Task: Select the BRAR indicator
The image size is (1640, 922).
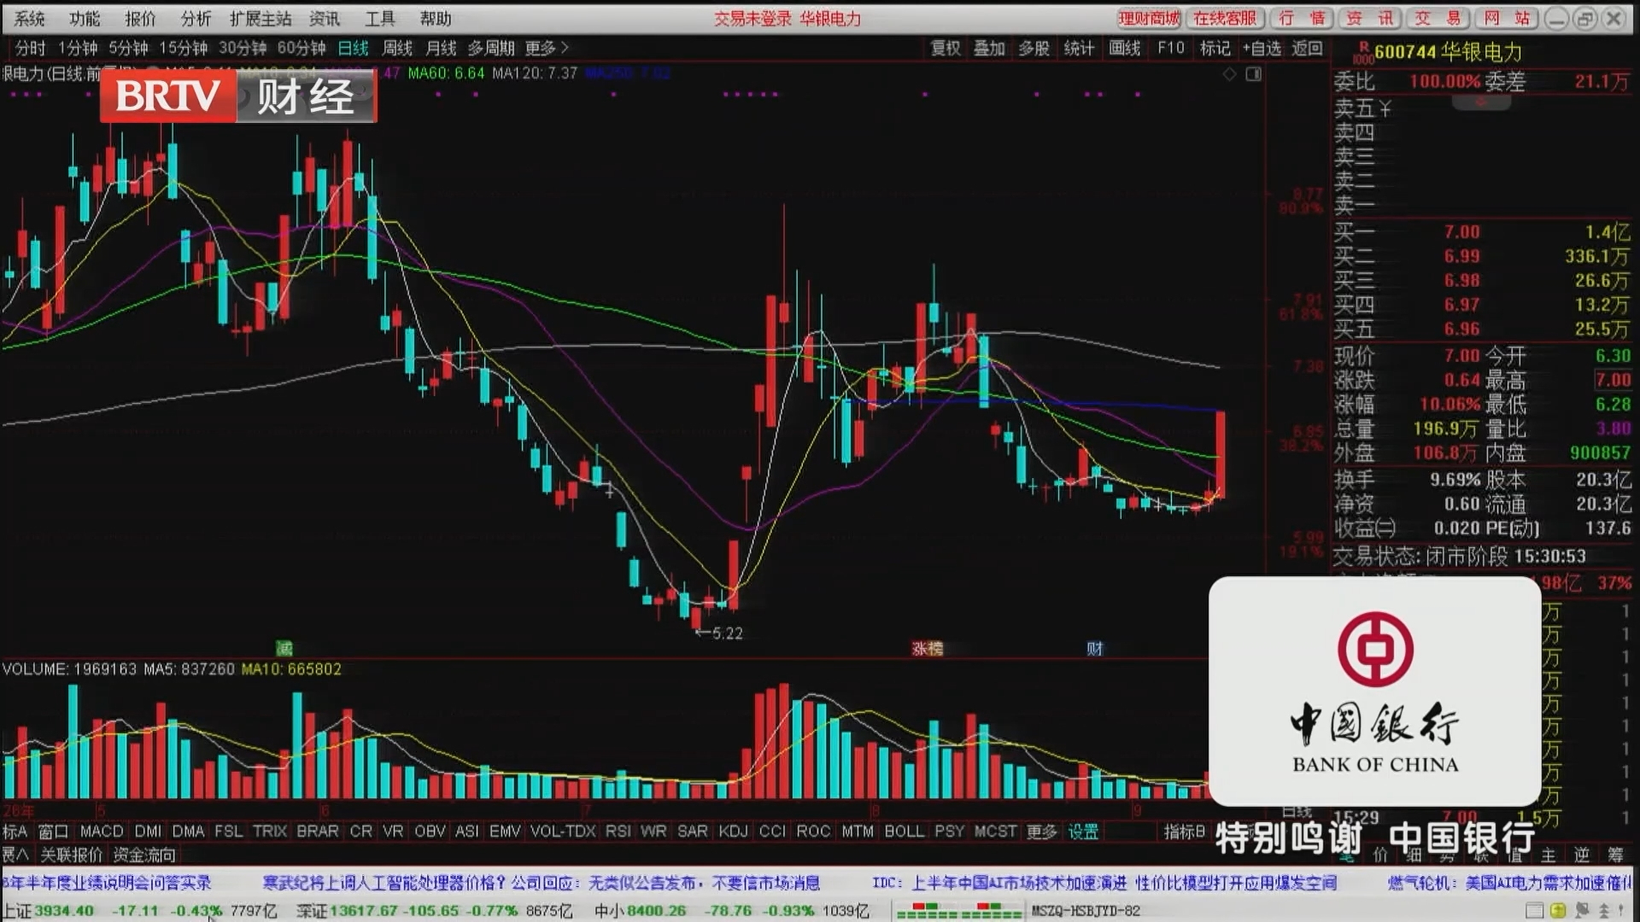Action: (x=318, y=832)
